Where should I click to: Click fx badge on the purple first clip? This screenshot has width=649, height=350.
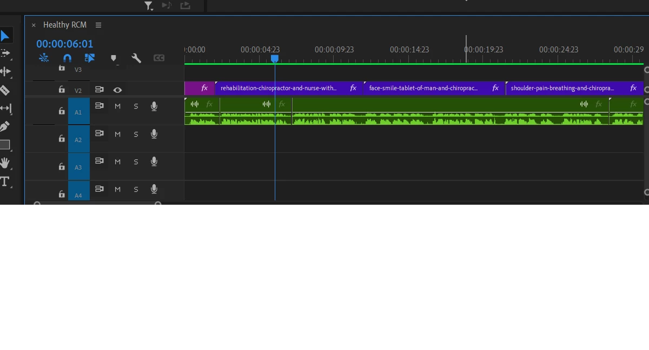pyautogui.click(x=204, y=88)
